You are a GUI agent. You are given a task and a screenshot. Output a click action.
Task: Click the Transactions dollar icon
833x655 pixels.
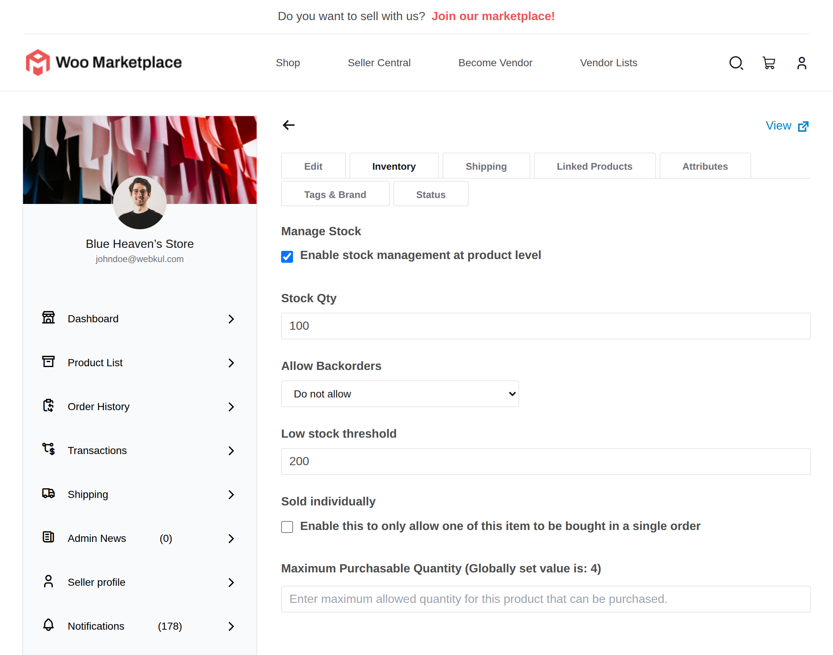(x=48, y=450)
